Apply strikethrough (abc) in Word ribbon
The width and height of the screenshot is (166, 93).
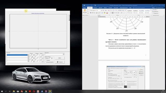pyautogui.click(x=96, y=13)
